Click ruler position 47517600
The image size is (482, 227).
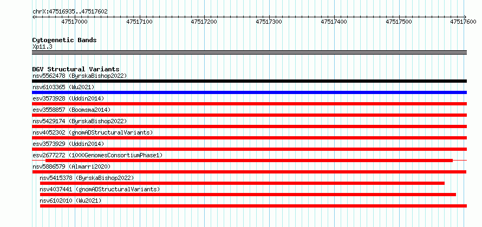(463, 22)
